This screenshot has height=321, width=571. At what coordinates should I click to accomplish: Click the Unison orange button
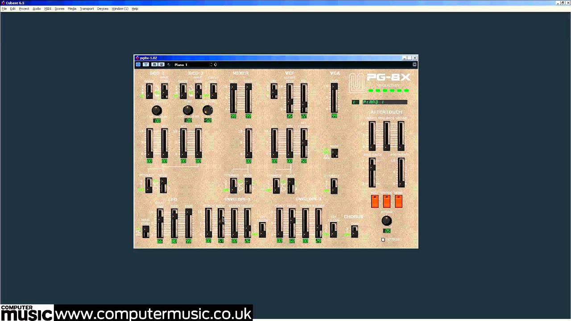coord(387,202)
